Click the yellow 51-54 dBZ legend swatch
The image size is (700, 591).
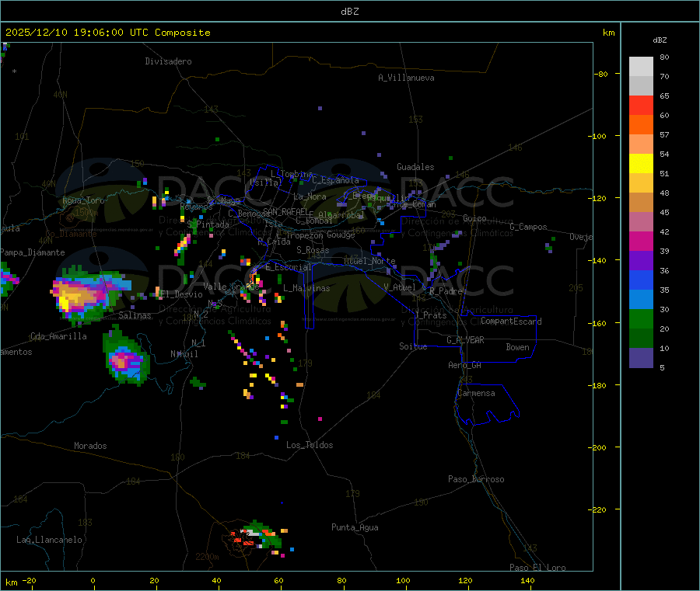click(x=641, y=164)
